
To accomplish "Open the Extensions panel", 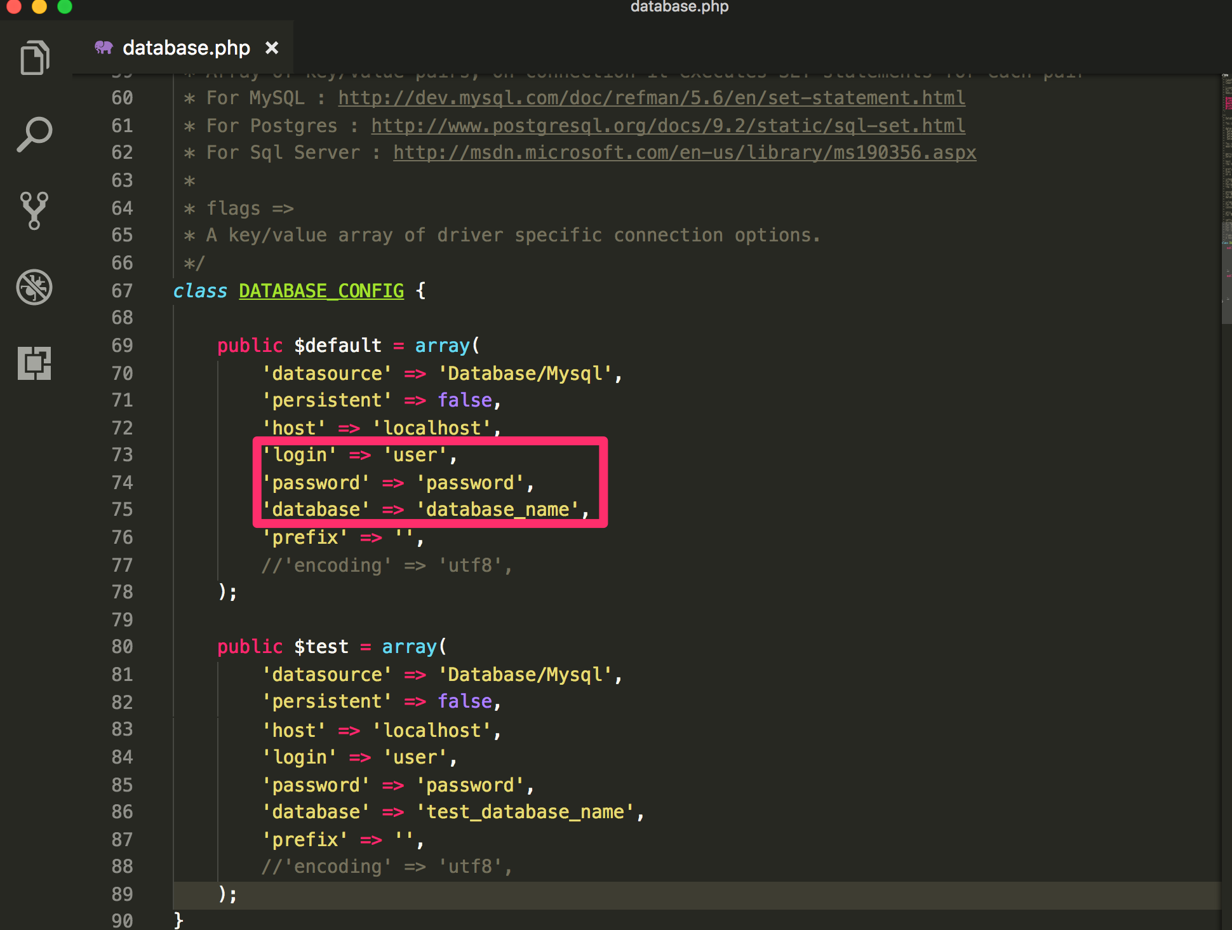I will pos(34,364).
